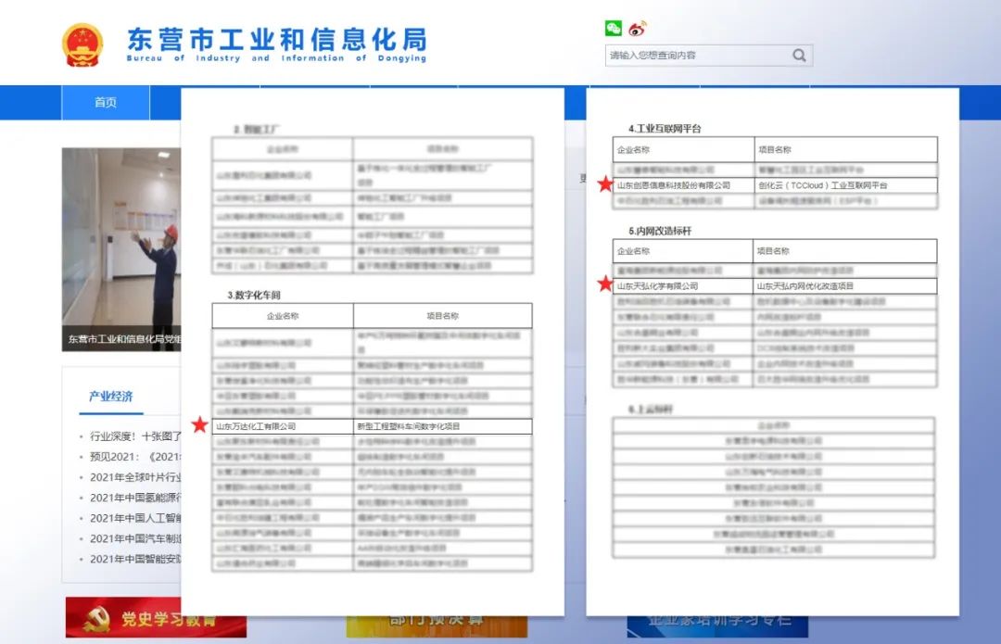
Task: Switch to the 产业经济 tab
Action: click(x=111, y=397)
